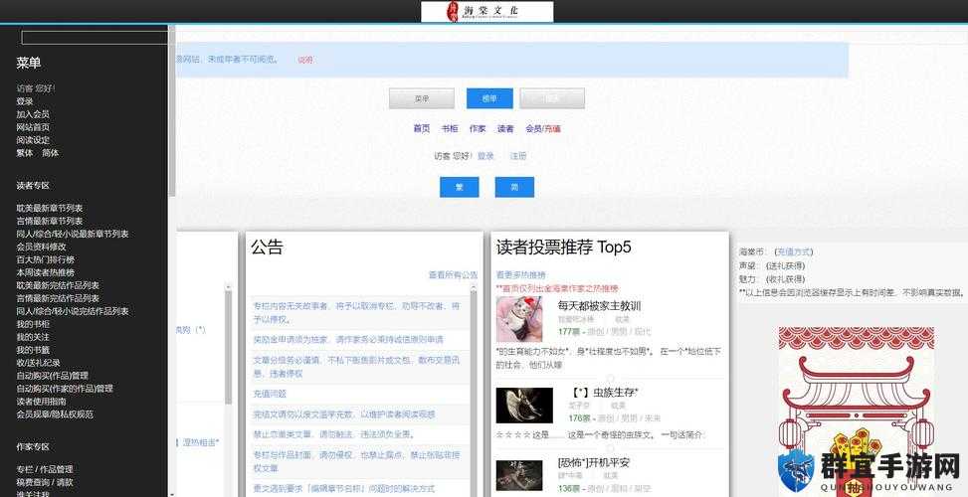
Task: Open the 充值问题 announcement
Action: [x=270, y=394]
